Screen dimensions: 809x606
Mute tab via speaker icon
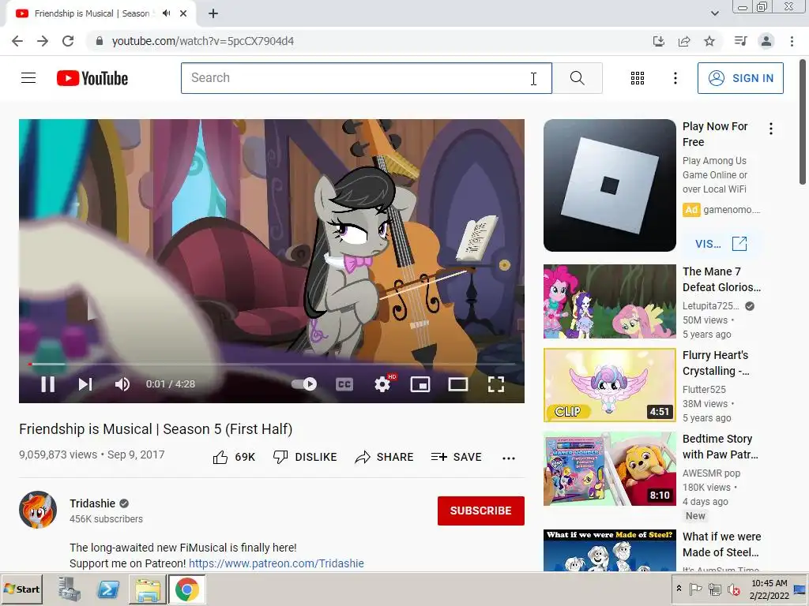pyautogui.click(x=166, y=13)
